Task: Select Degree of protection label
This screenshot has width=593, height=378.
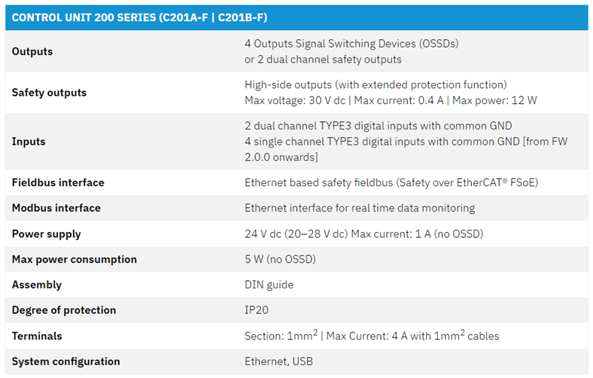Action: pyautogui.click(x=64, y=310)
